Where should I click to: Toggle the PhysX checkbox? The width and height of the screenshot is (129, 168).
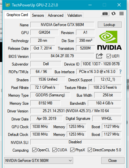click(x=72, y=150)
